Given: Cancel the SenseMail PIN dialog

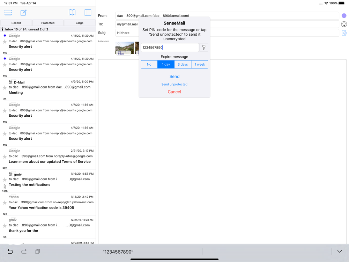Looking at the screenshot, I should coord(174,92).
